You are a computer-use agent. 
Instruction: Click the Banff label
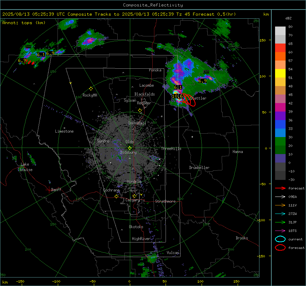[56, 189]
